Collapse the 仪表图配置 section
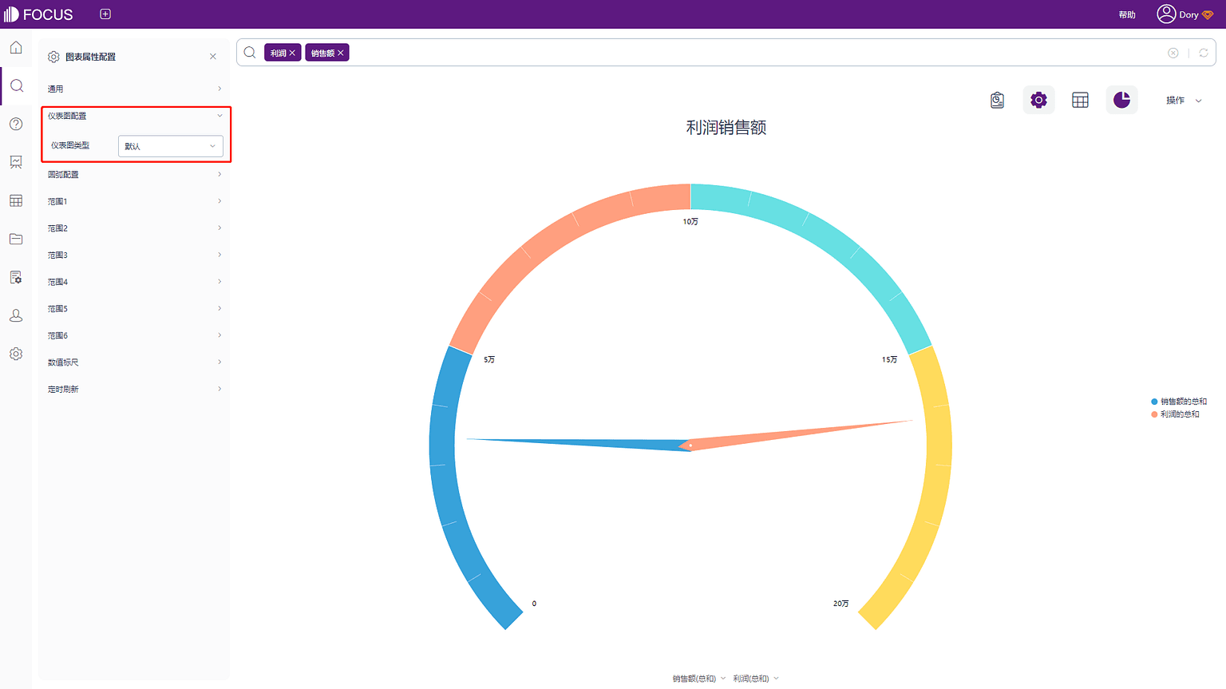 pos(134,116)
